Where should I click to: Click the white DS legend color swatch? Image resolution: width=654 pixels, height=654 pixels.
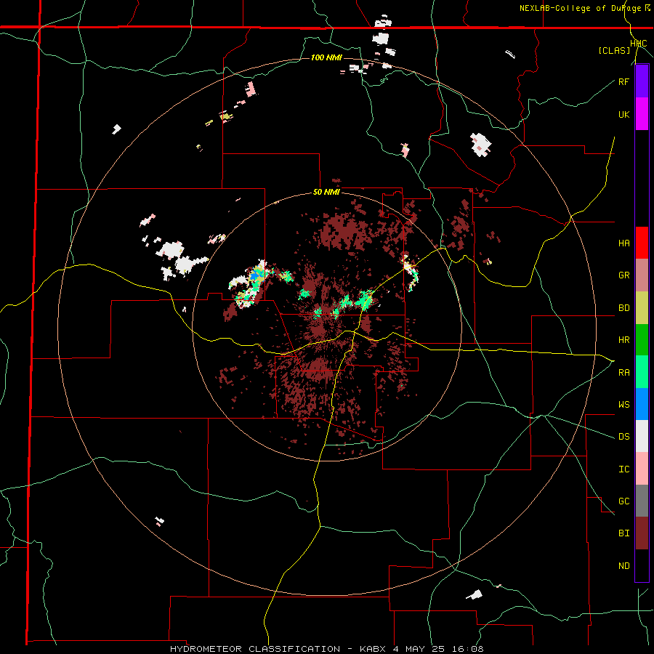pyautogui.click(x=642, y=436)
